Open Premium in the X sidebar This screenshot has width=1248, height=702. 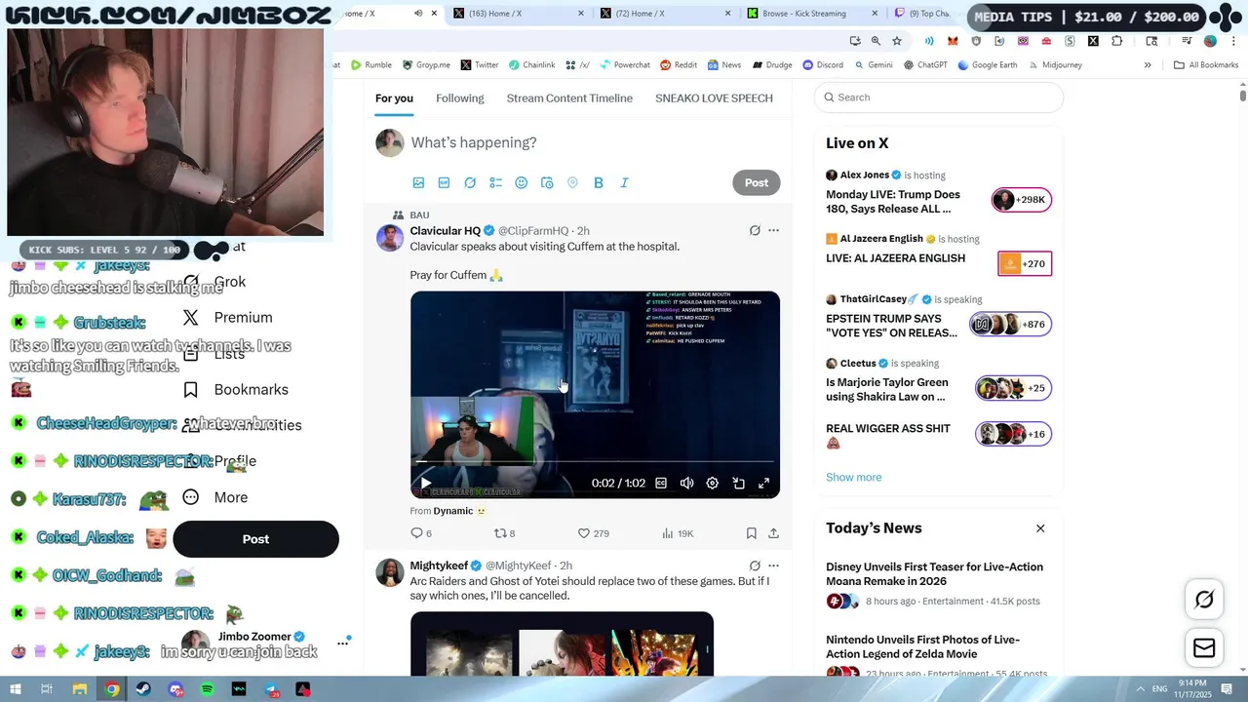coord(227,318)
